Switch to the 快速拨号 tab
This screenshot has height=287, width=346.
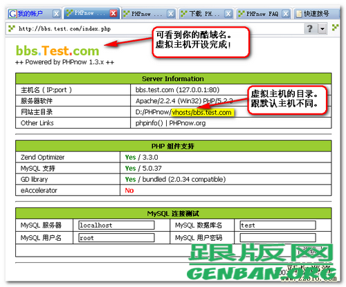tap(316, 14)
